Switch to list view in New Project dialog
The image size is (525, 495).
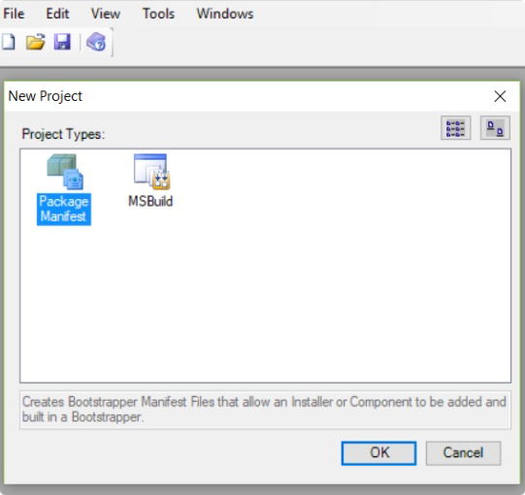[x=456, y=128]
